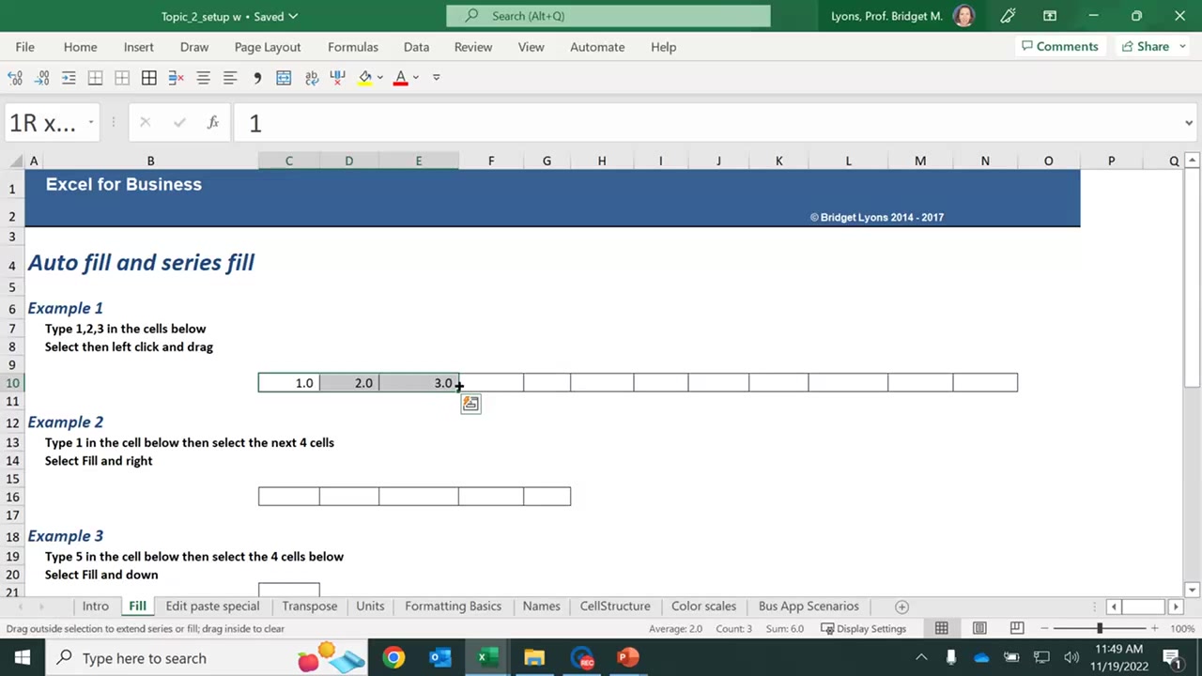
Task: Click the Coming Soon pen icon in title bar
Action: (x=1008, y=16)
